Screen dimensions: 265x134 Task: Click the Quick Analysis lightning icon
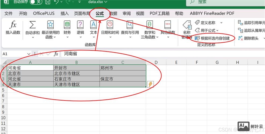150,84
